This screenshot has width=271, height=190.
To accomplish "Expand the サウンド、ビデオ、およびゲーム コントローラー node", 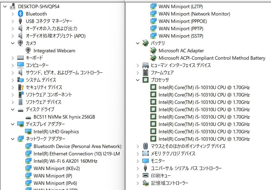I will [x=13, y=73].
